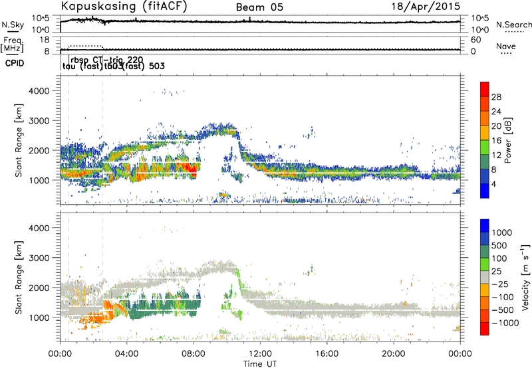Click the 'N.Search' legend label
532x368 pixels.
[514, 25]
